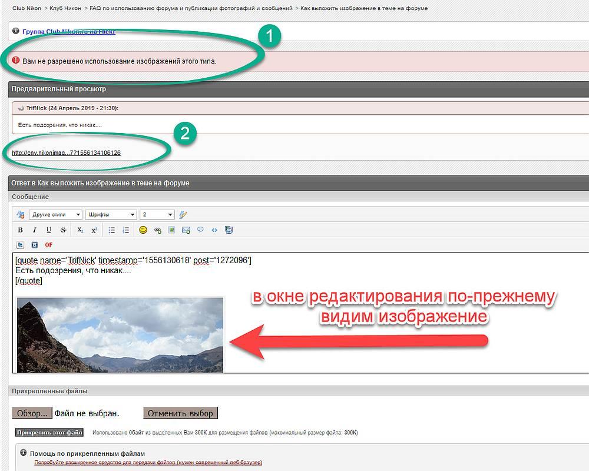Open 'Как выложить изображение' topic breadcrumb
The image size is (589, 471).
point(364,8)
